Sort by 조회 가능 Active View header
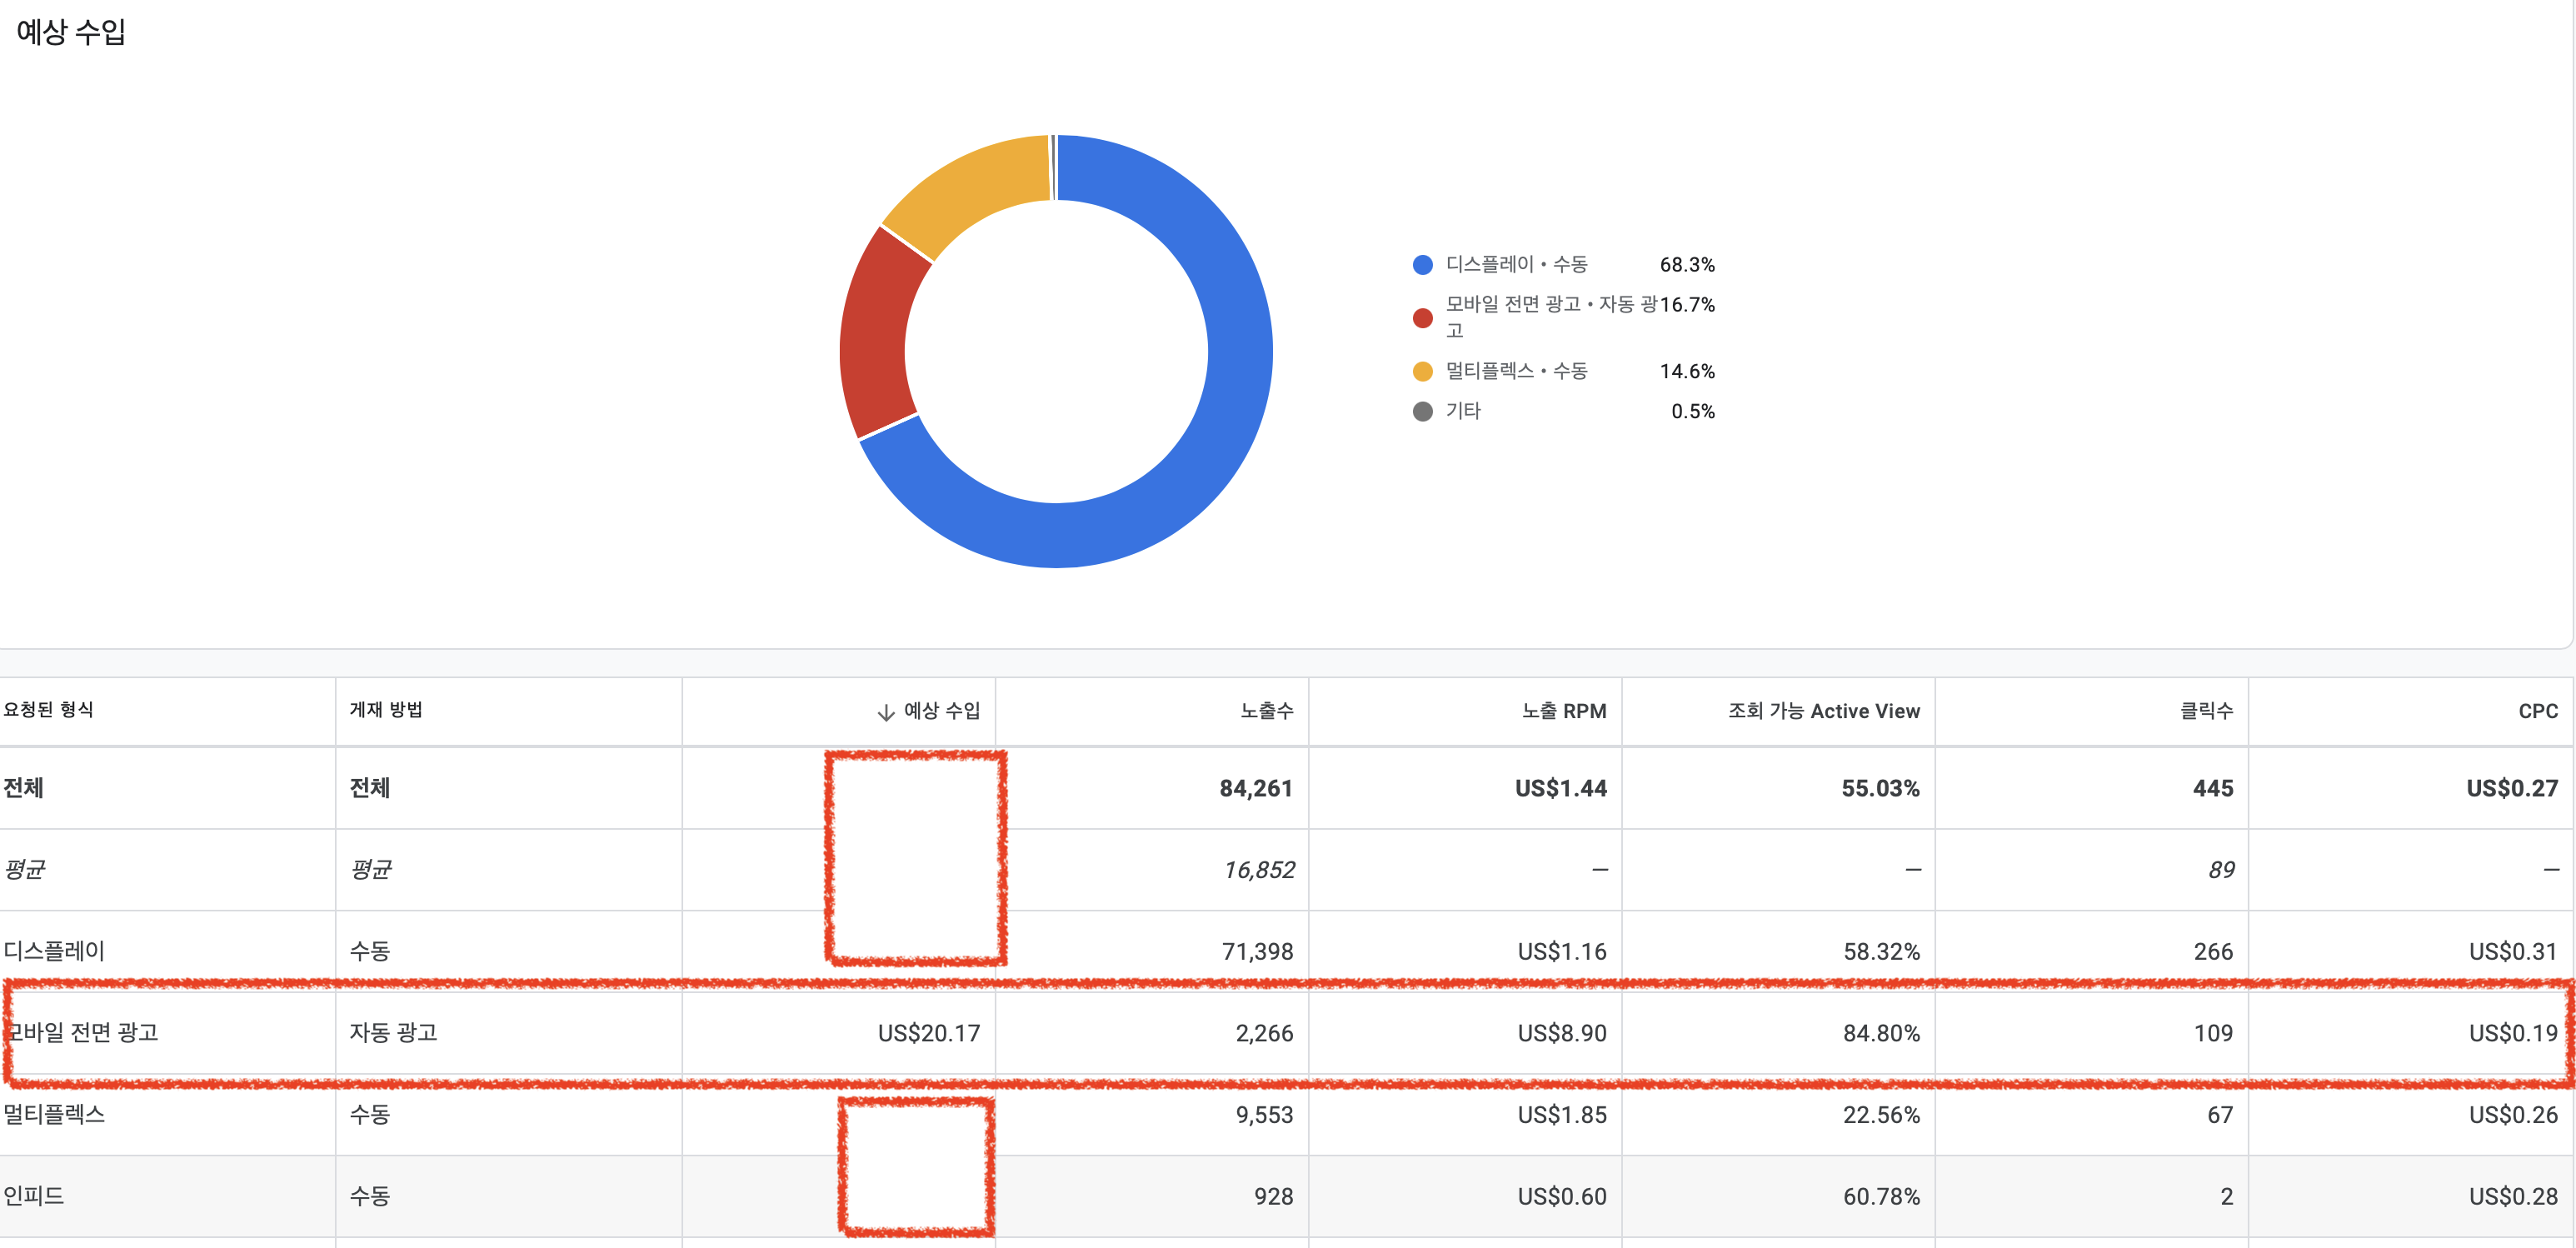 (x=1823, y=711)
